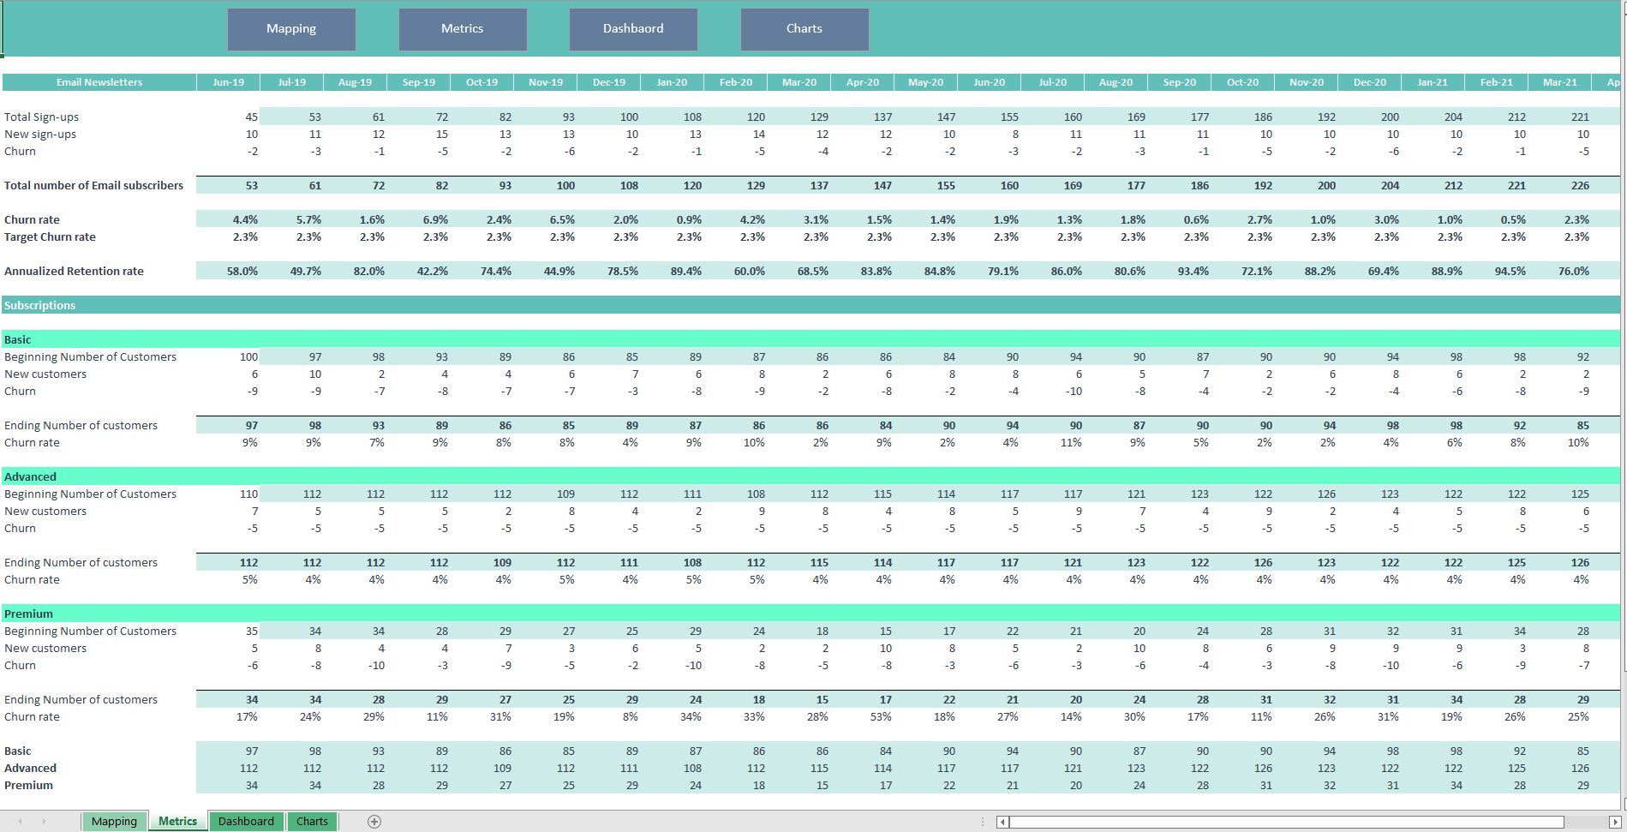This screenshot has height=832, width=1627.
Task: Select the Jun-19 column header cell
Action: (x=227, y=82)
